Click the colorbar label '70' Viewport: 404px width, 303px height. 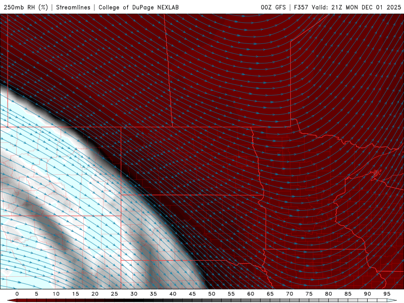tap(289, 294)
